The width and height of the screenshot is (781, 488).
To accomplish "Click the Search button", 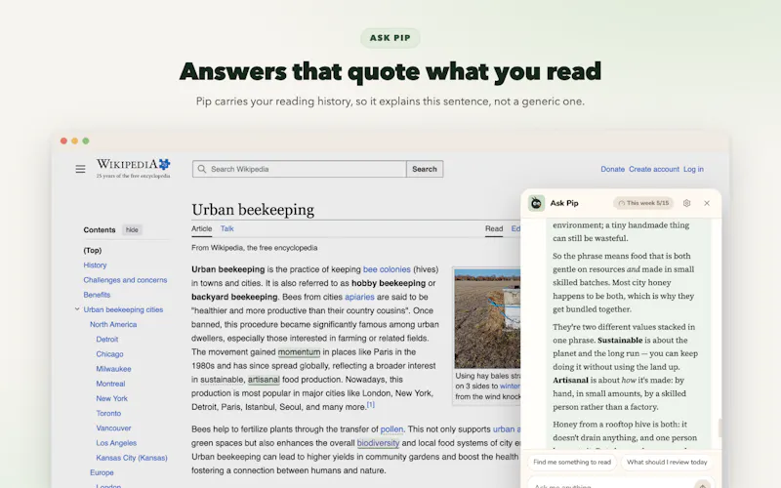I will [425, 169].
